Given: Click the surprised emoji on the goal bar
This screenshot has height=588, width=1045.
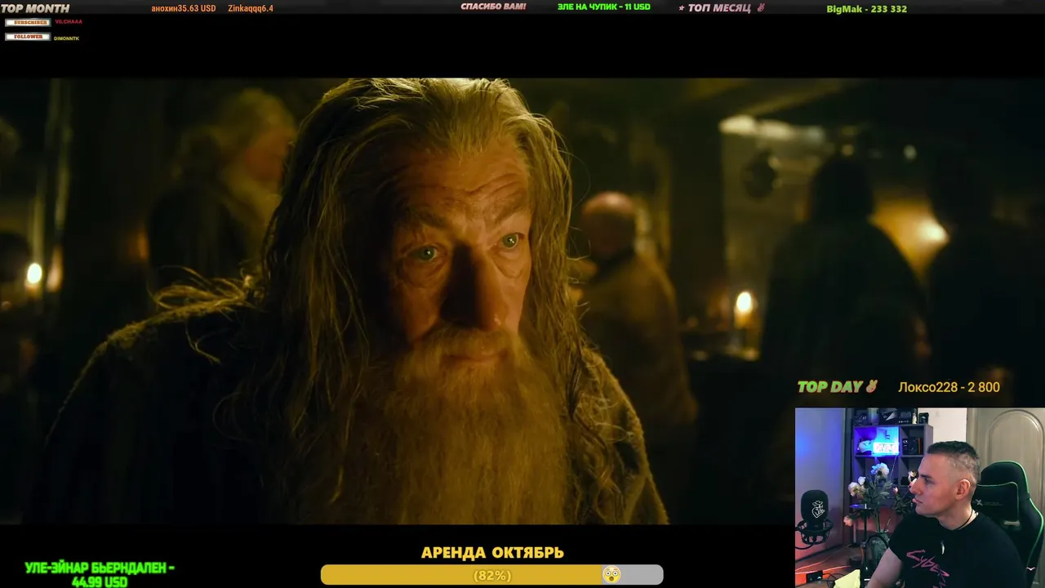Looking at the screenshot, I should [611, 575].
